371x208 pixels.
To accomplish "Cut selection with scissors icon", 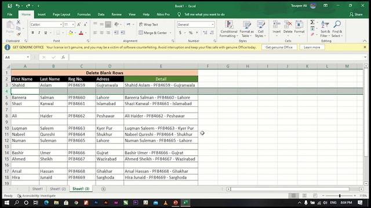I will [19, 22].
